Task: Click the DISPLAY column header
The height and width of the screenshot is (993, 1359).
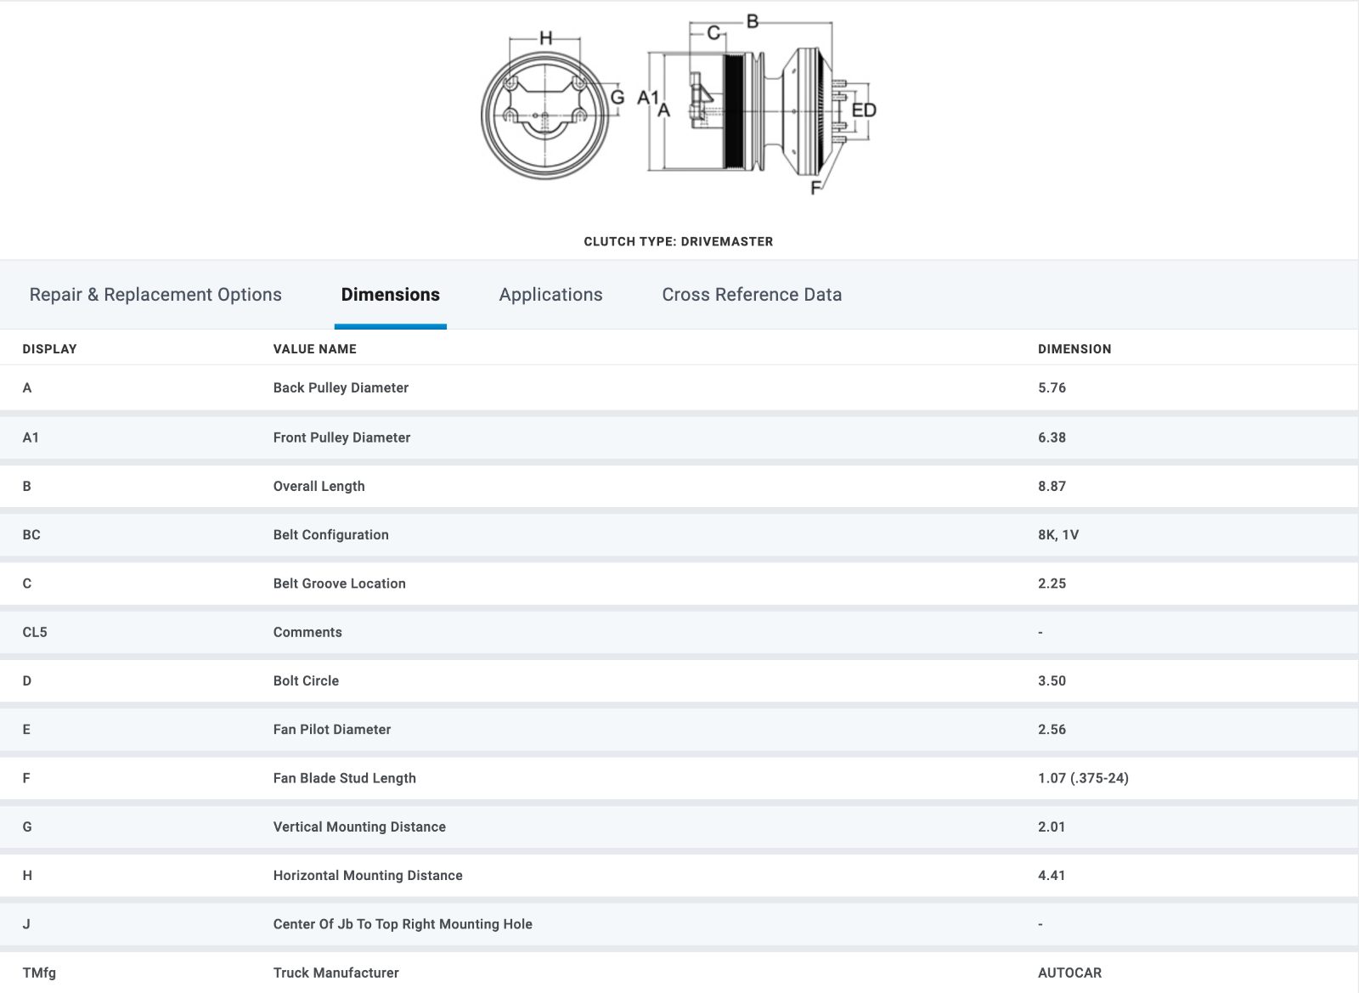Action: [x=49, y=349]
